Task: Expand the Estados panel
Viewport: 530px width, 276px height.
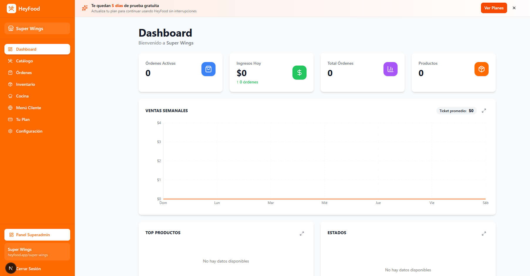Action: (x=484, y=234)
